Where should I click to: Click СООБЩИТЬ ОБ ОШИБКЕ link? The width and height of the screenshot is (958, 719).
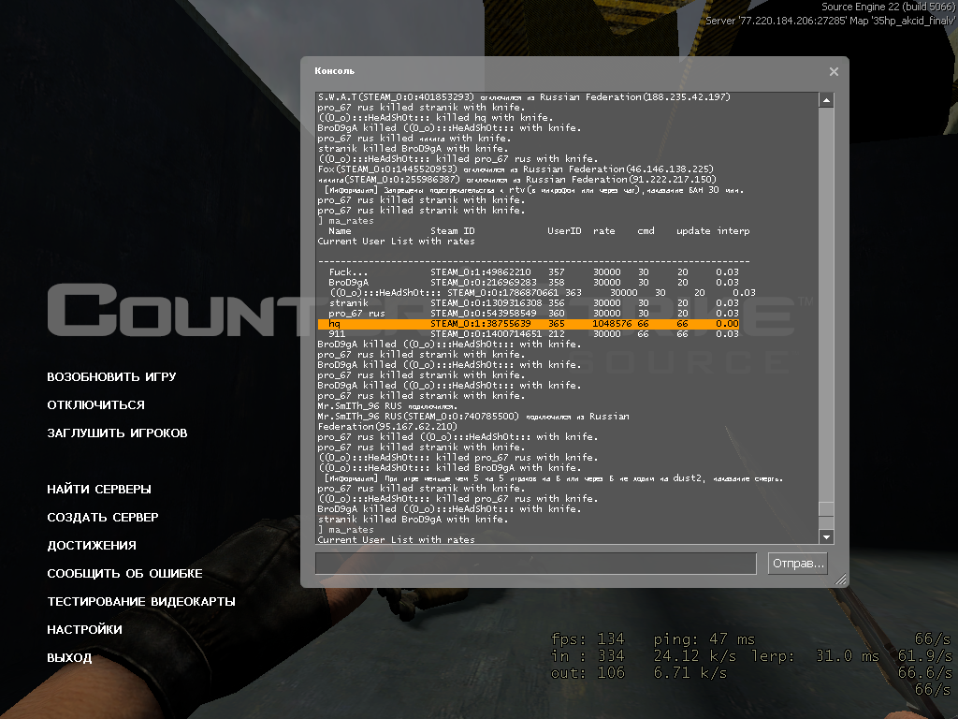124,574
